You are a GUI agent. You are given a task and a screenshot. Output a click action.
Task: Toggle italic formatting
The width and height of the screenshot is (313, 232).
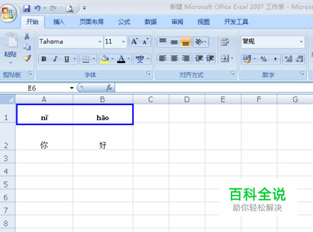[x=55, y=59]
